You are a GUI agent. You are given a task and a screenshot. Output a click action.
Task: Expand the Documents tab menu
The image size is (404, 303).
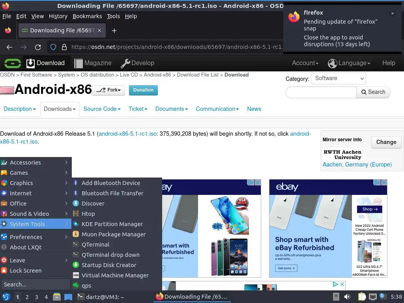click(172, 109)
